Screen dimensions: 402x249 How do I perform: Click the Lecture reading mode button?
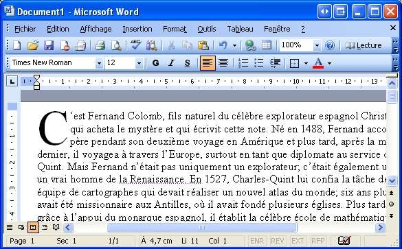(x=364, y=45)
